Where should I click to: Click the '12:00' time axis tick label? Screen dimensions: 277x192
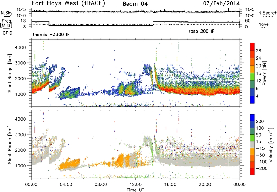tap(135, 185)
